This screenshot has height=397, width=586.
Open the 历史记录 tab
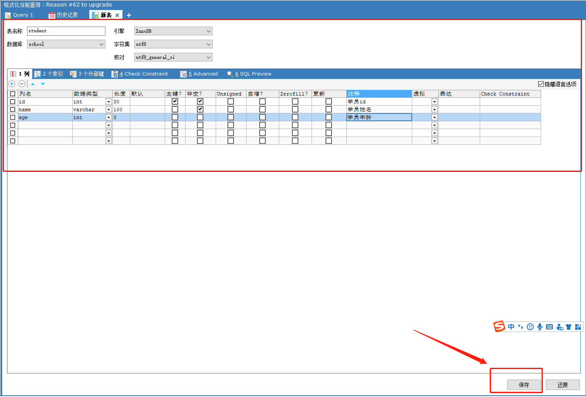pyautogui.click(x=63, y=15)
